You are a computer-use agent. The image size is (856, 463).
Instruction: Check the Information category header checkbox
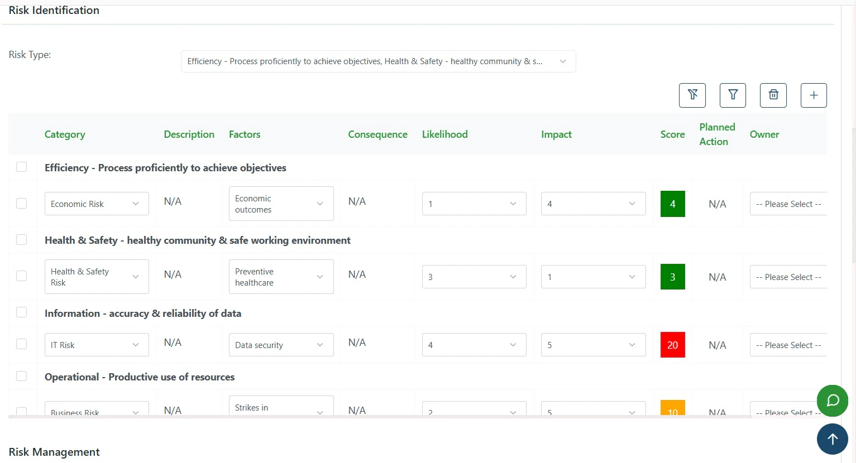point(22,312)
